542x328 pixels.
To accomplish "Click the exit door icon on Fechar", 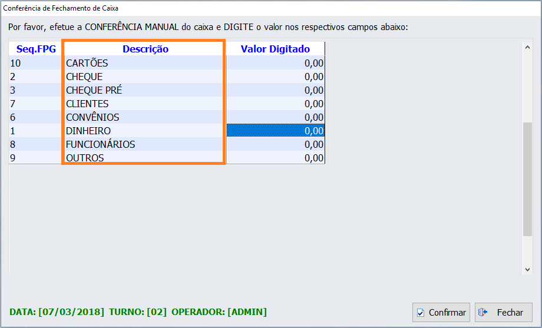I will click(x=483, y=313).
